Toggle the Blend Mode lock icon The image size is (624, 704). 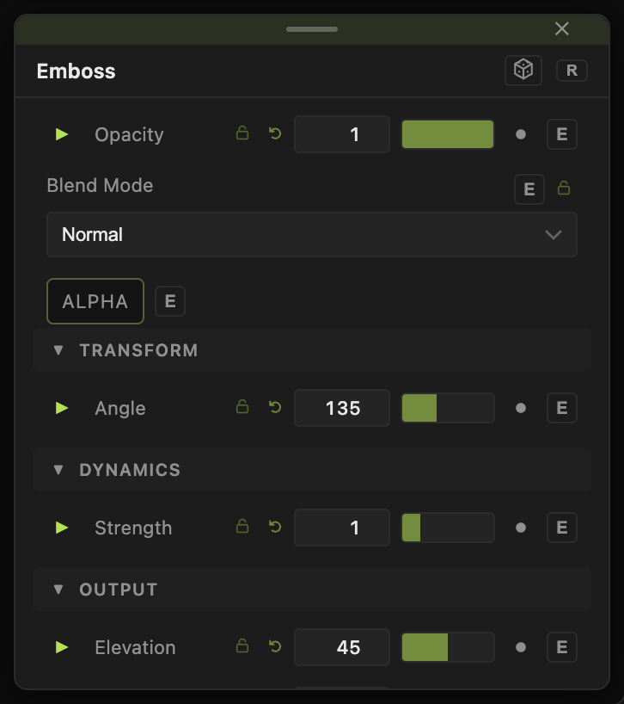coord(564,188)
